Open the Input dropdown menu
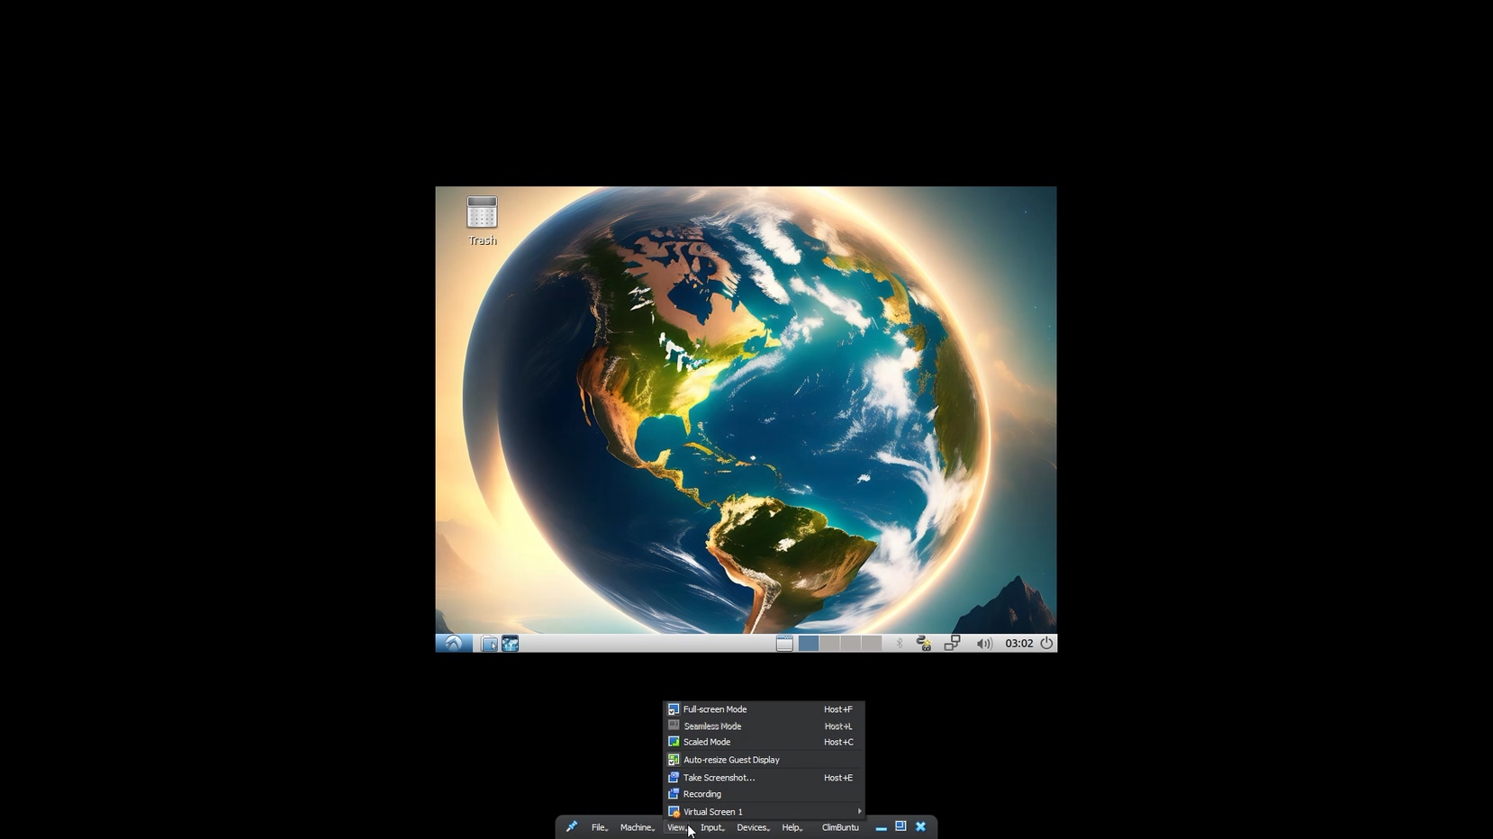Viewport: 1493px width, 839px height. point(712,827)
